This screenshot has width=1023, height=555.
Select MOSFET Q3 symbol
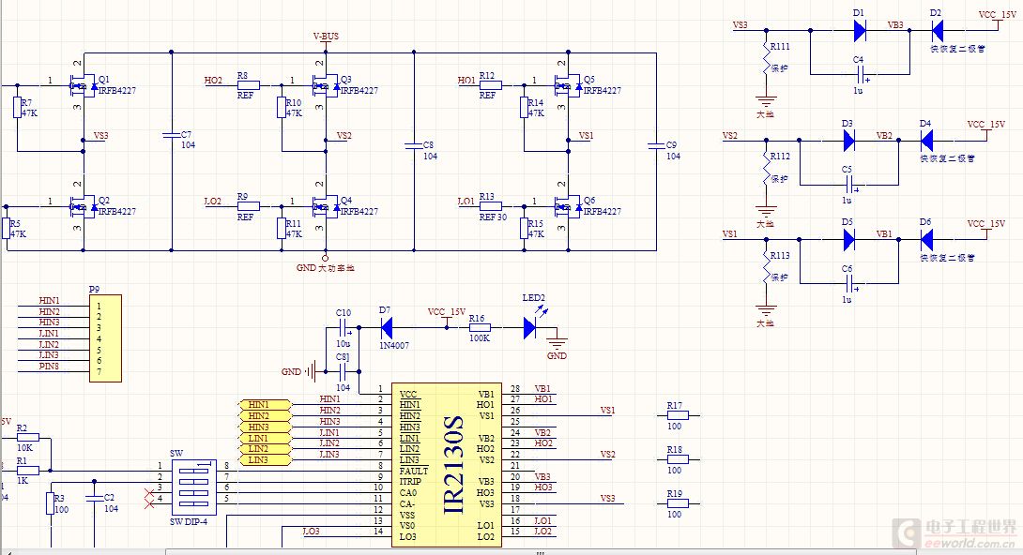(x=327, y=86)
